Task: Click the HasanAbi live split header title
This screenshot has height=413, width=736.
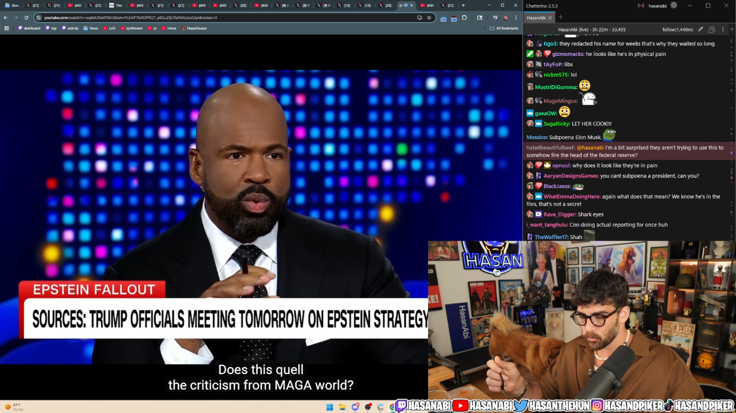Action: [592, 30]
